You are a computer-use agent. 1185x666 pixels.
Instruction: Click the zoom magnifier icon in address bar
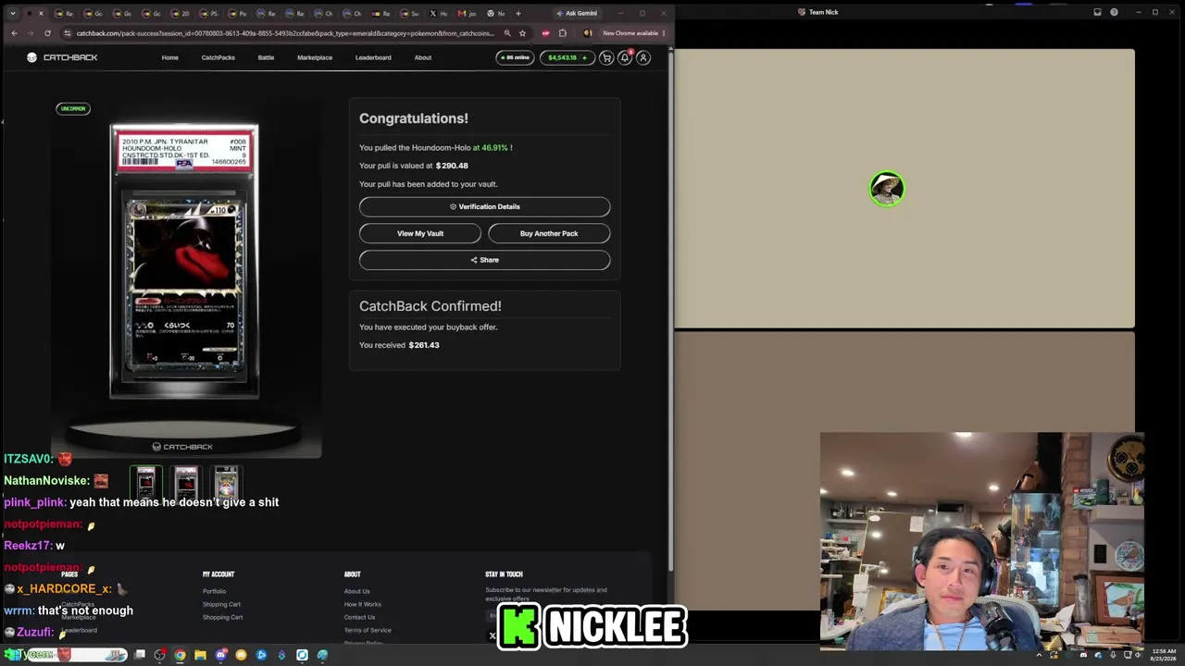[507, 33]
